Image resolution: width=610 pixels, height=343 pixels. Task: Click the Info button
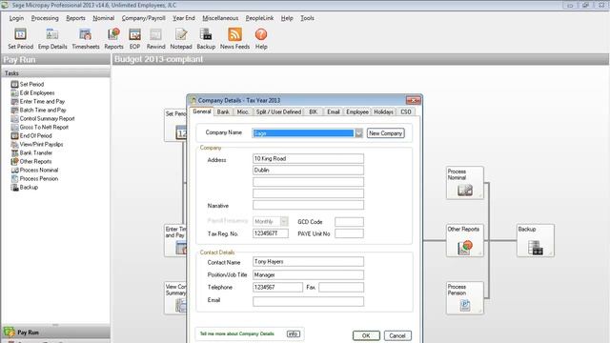294,333
